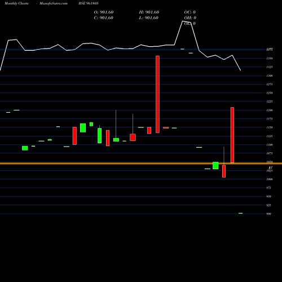
Task: Click the 900 price axis label
Action: click(x=269, y=214)
